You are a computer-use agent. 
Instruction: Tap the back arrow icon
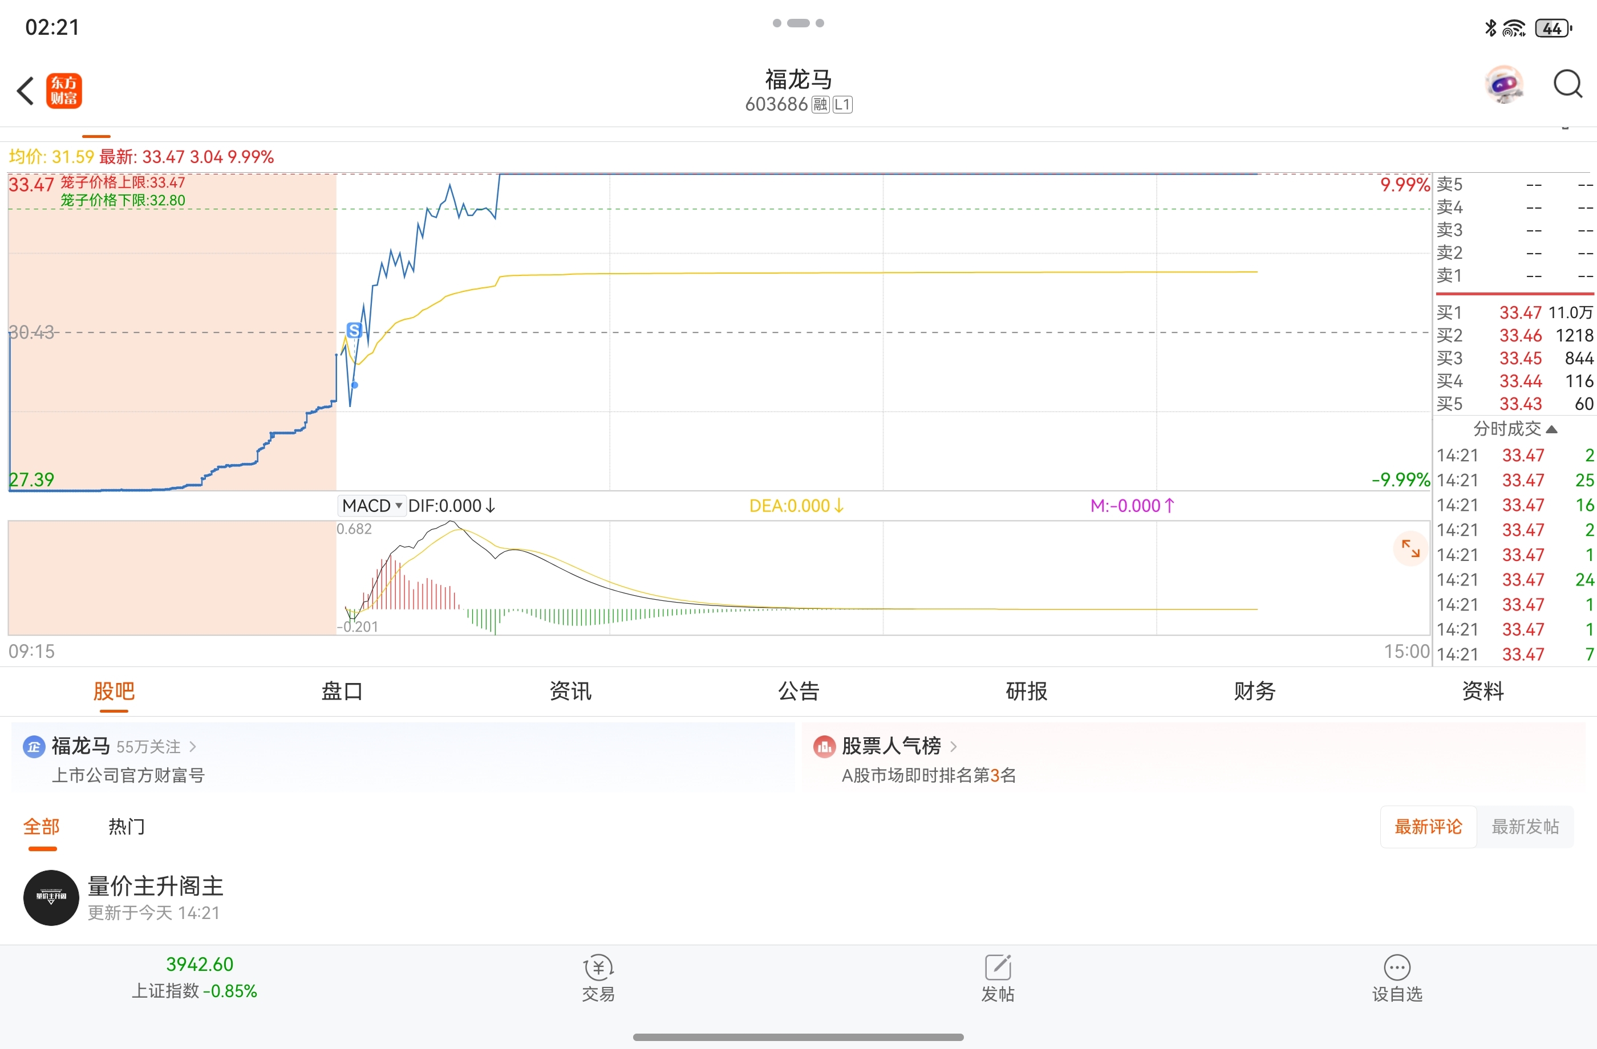26,91
